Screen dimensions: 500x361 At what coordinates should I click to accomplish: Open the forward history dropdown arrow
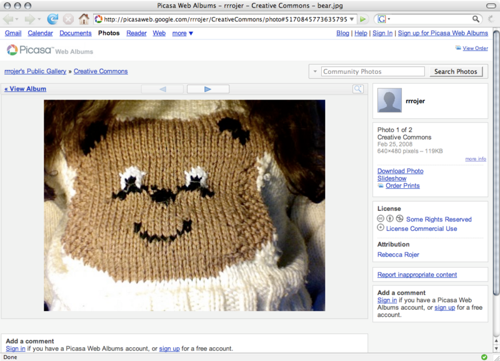[x=39, y=19]
